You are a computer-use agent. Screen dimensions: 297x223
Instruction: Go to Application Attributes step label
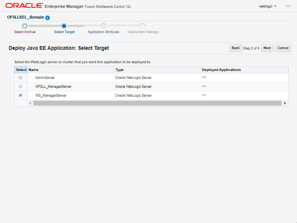(x=104, y=32)
